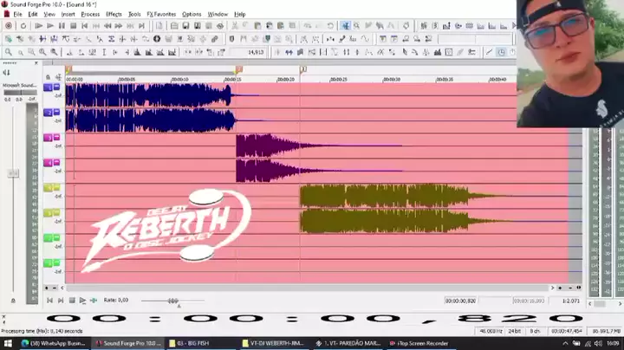624x350 pixels.
Task: Close the volume meter side panel
Action: click(36, 63)
